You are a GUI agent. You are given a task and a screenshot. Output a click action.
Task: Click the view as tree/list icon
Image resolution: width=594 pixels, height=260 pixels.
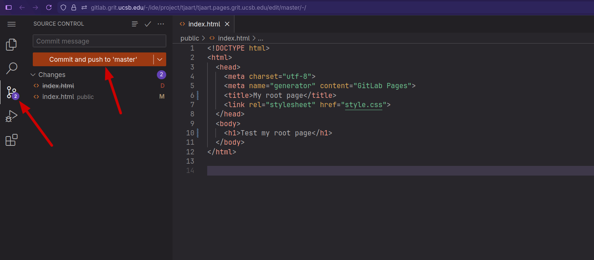(135, 24)
